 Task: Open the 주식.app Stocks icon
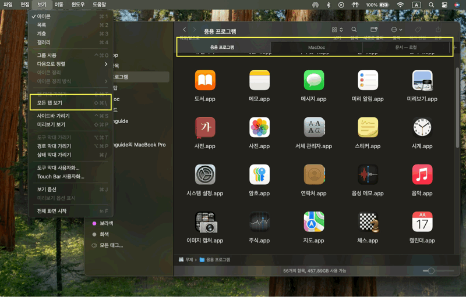coord(259,222)
